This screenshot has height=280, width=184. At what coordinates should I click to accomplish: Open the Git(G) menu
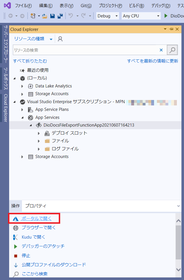coord(86,6)
